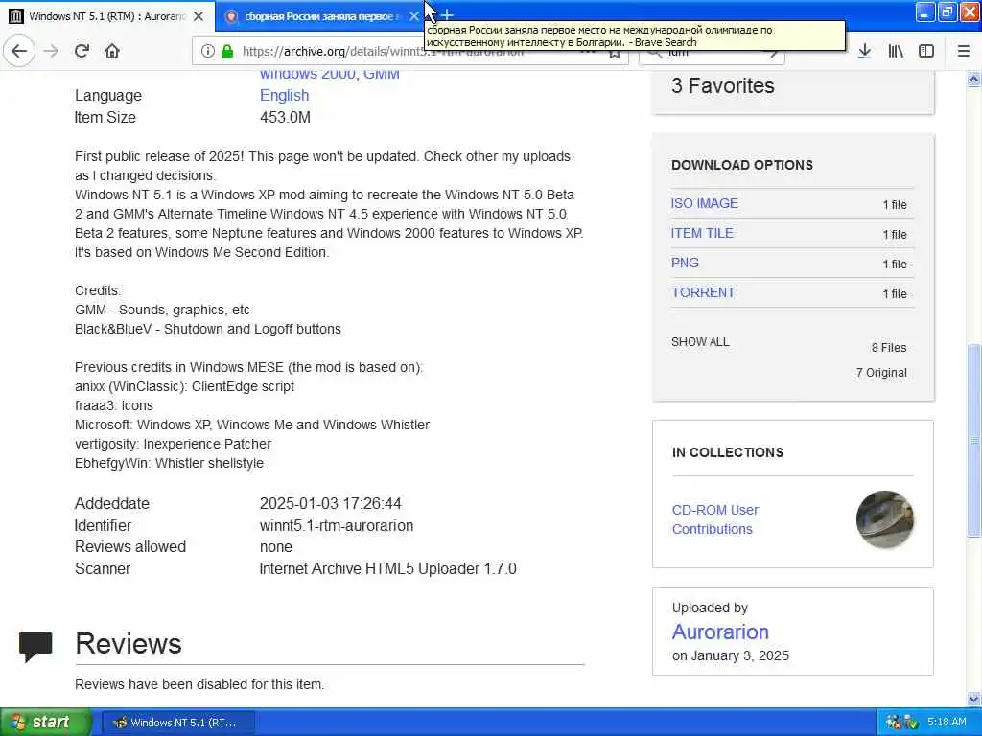The height and width of the screenshot is (736, 982).
Task: Click the Forward navigation arrow
Action: point(51,51)
